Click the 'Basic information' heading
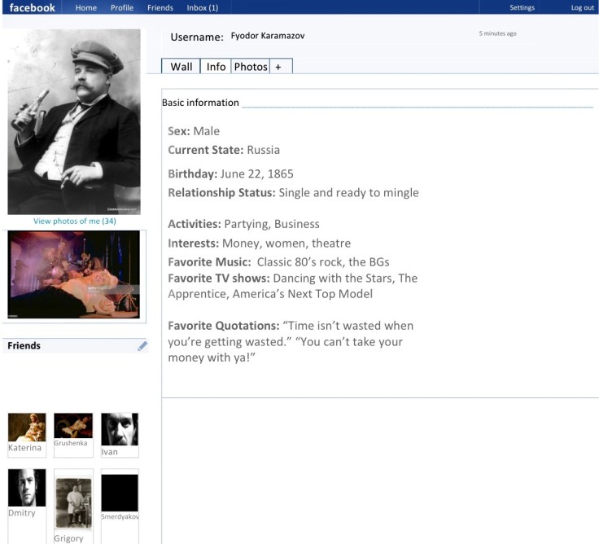Screen dimensions: 599x544 click(200, 103)
